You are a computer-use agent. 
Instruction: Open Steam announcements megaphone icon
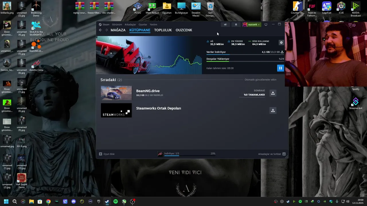tap(225, 25)
